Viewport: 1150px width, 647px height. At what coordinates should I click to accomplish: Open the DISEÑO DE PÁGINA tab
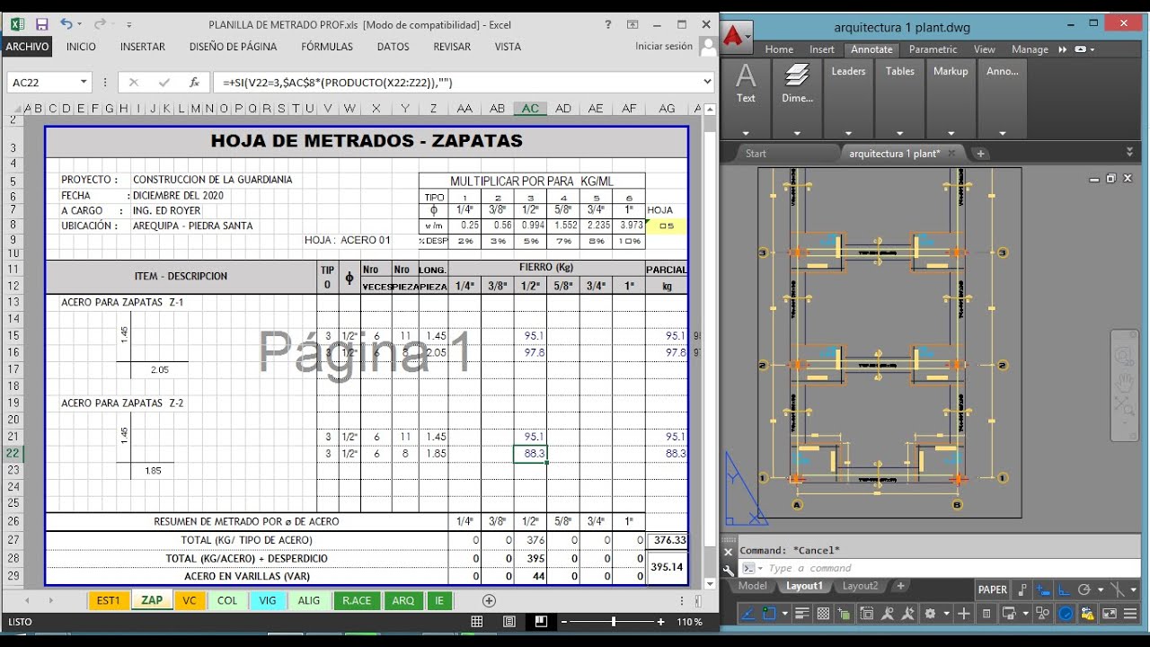[233, 47]
